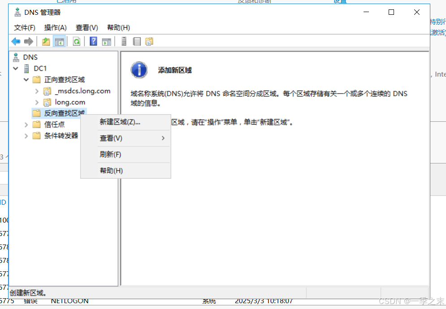Collapse the 正向查找区域 node
The width and height of the screenshot is (446, 309).
click(x=26, y=80)
